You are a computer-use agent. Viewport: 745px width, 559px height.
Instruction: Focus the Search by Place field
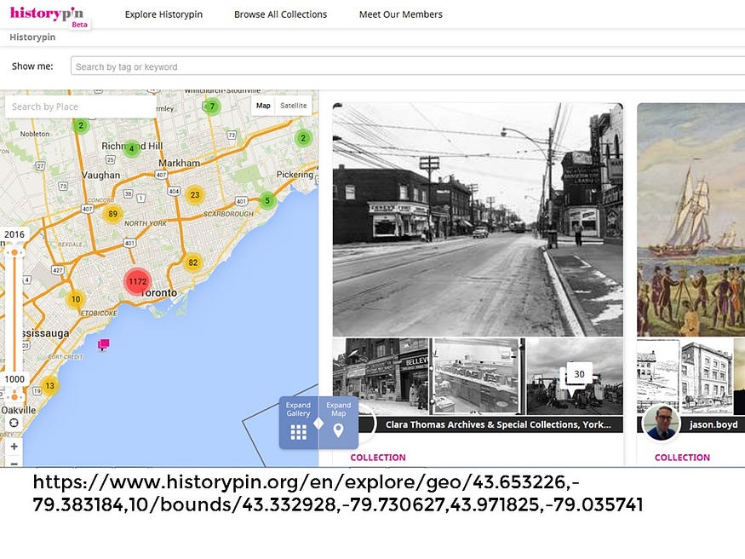click(80, 107)
